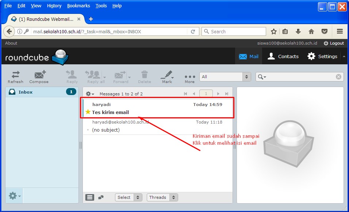The image size is (349, 212).
Task: Open Compose new message
Action: [x=39, y=77]
